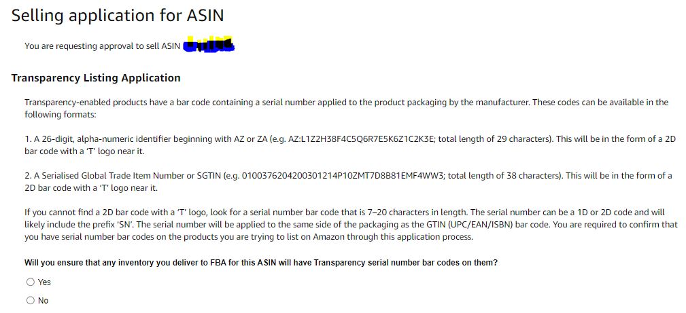The height and width of the screenshot is (313, 686).
Task: Click the 'Transparency Listing Application' section heading
Action: point(96,78)
